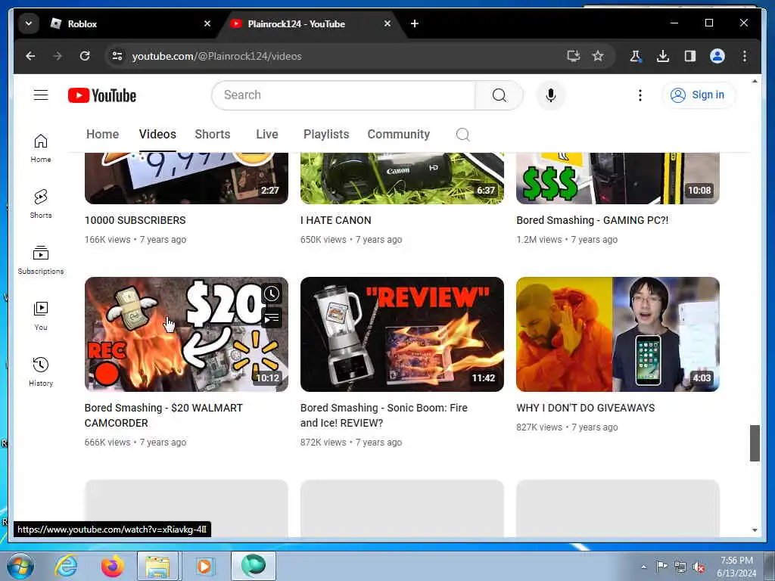Click Add to queue on $20 Walmart thumbnail

coord(272,318)
